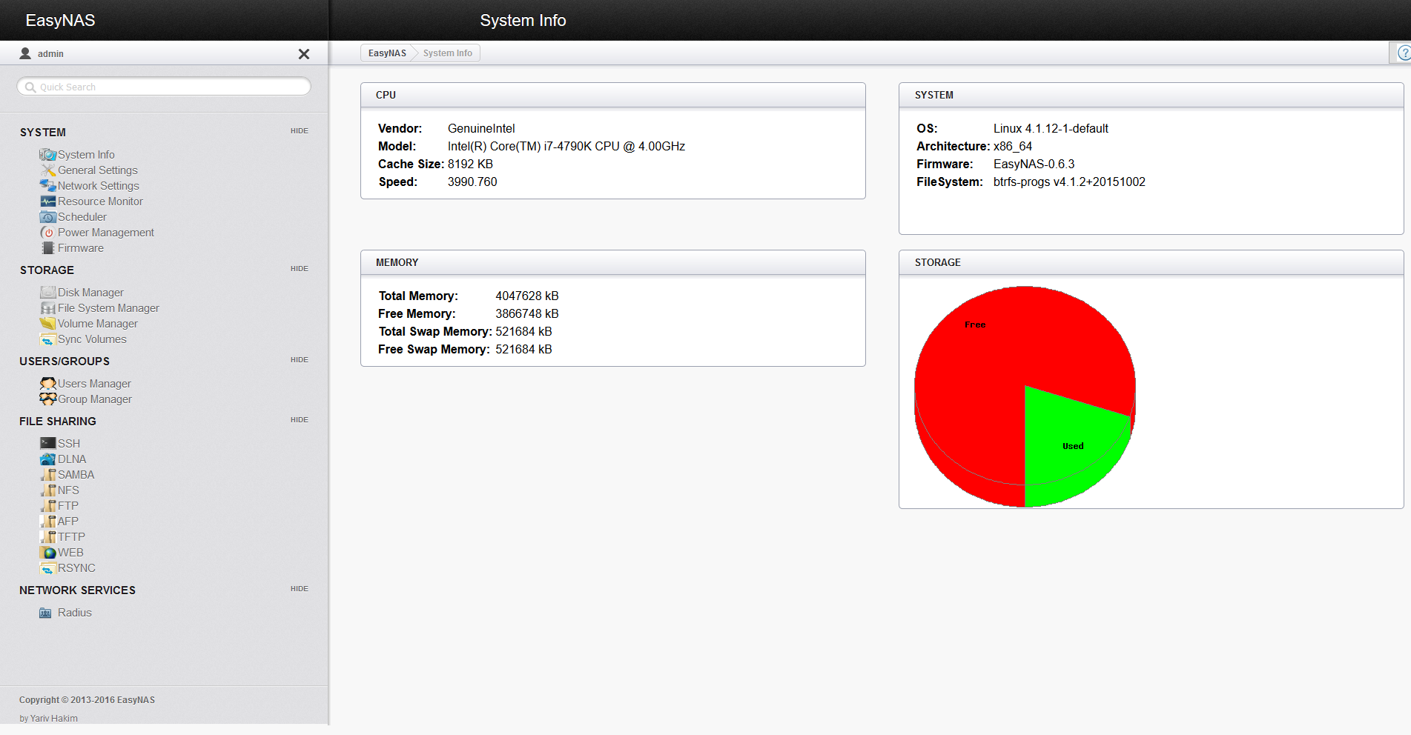Open General Settings link

(x=98, y=170)
